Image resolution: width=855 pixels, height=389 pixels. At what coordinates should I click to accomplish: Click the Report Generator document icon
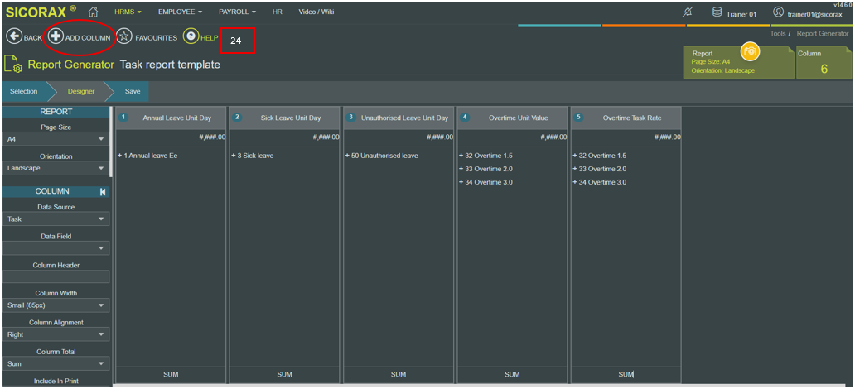(13, 65)
